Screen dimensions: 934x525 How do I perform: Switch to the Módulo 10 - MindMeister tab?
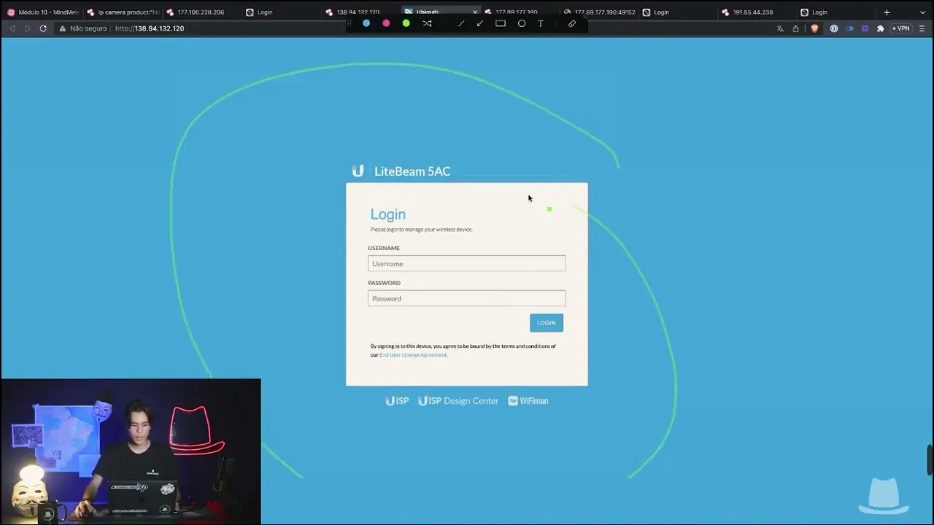(x=42, y=12)
